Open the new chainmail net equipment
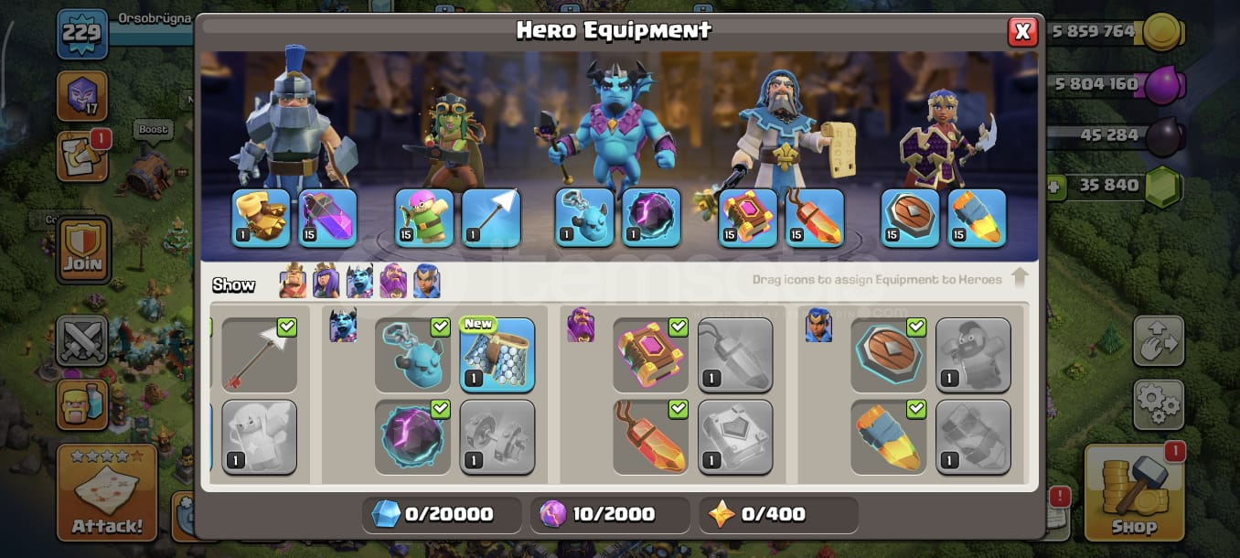 [x=497, y=355]
